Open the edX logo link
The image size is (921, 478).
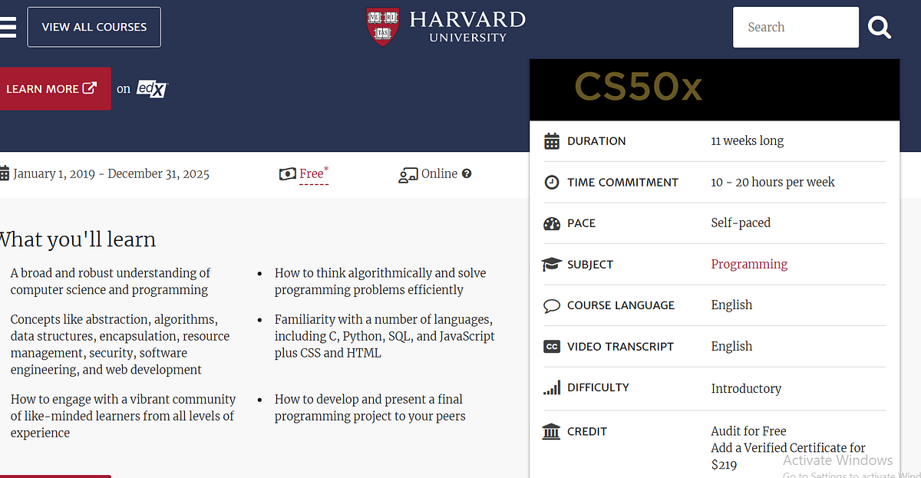pyautogui.click(x=152, y=88)
